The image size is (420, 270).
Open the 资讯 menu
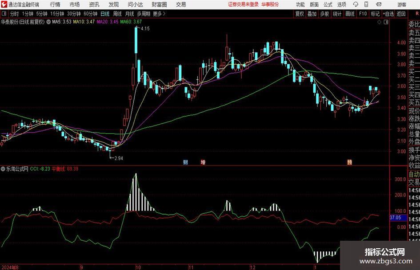[x=94, y=4]
